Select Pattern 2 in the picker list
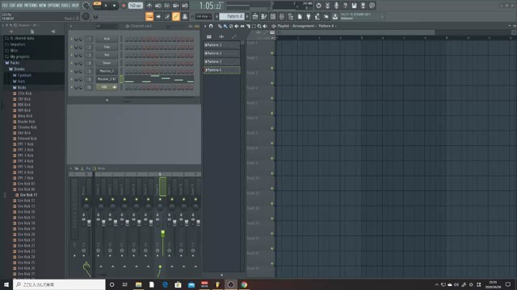 click(x=221, y=53)
